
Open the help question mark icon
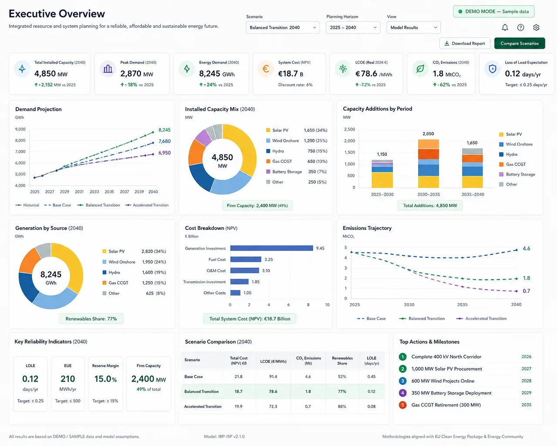click(520, 27)
